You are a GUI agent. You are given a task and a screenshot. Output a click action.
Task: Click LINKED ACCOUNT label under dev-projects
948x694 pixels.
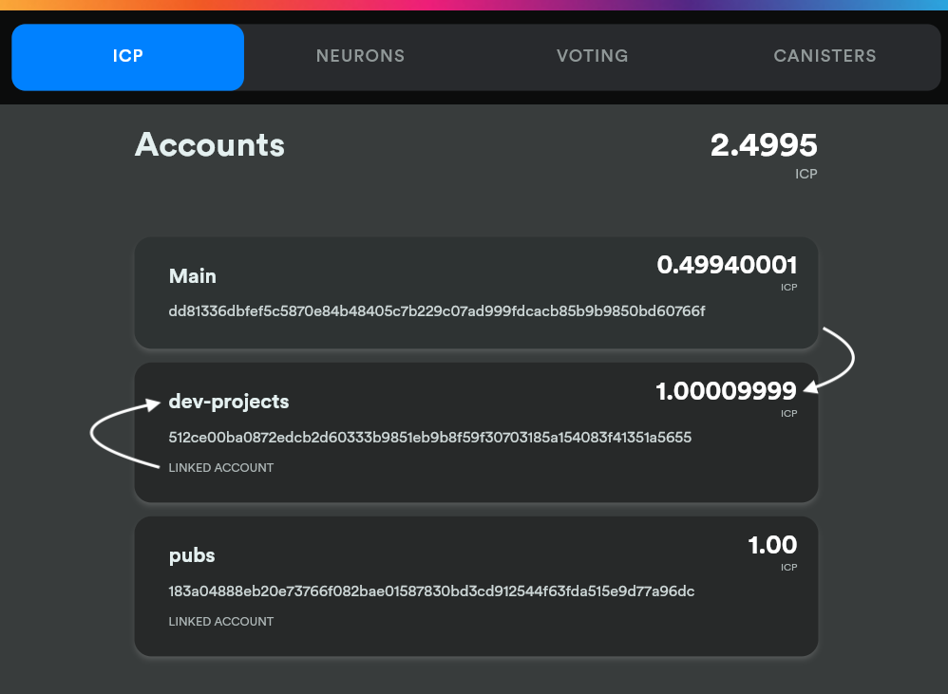[x=221, y=467]
